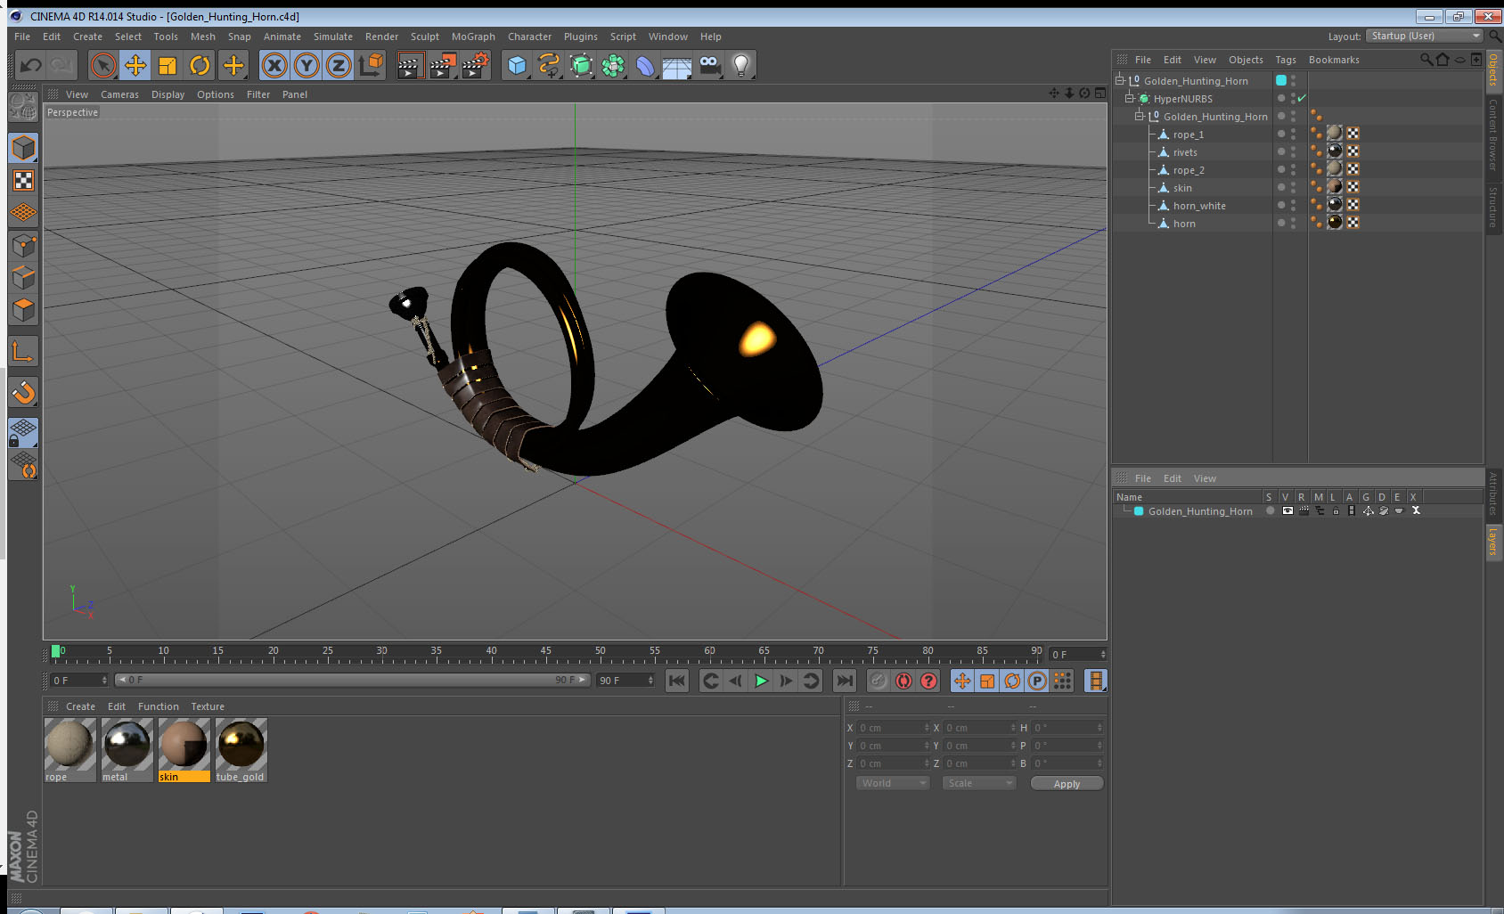Select the metal material swatch

pyautogui.click(x=127, y=744)
